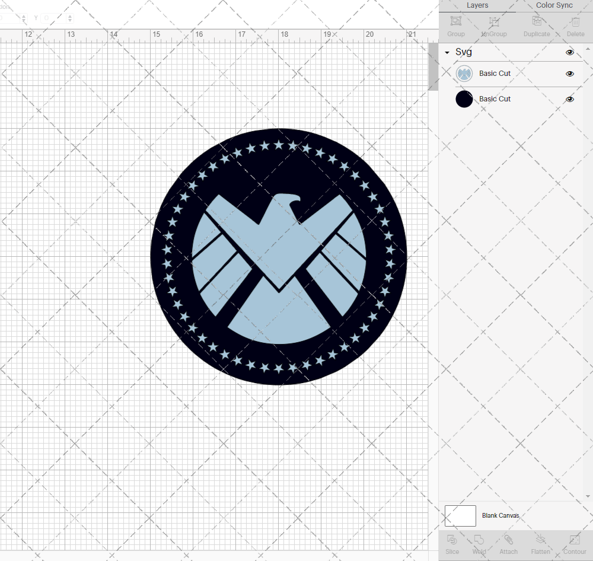
Task: Click the Blank Canvas white swatch
Action: [460, 515]
